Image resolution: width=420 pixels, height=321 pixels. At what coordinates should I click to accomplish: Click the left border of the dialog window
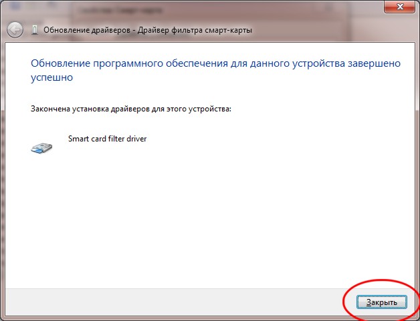pyautogui.click(x=2, y=167)
